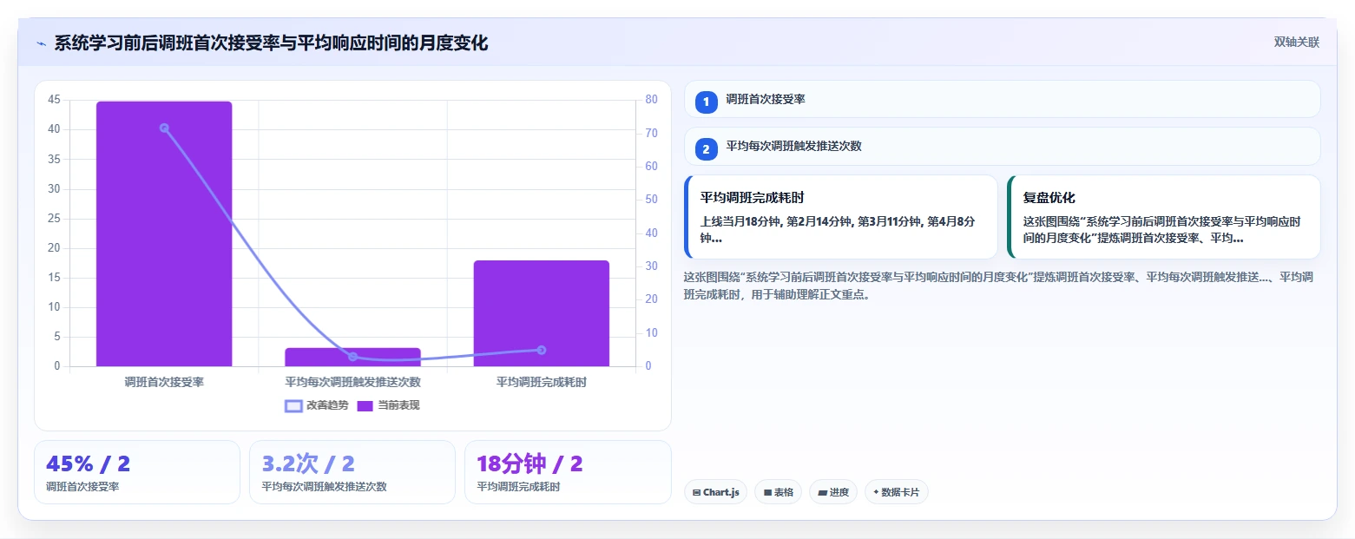Click the purple 当前表现 legend swatch
This screenshot has height=539, width=1355.
365,405
